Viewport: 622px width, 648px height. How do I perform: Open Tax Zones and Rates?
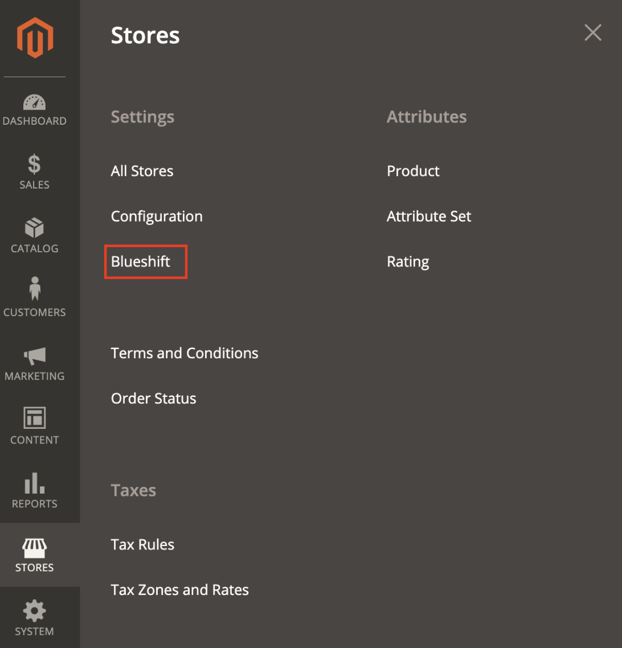coord(179,590)
